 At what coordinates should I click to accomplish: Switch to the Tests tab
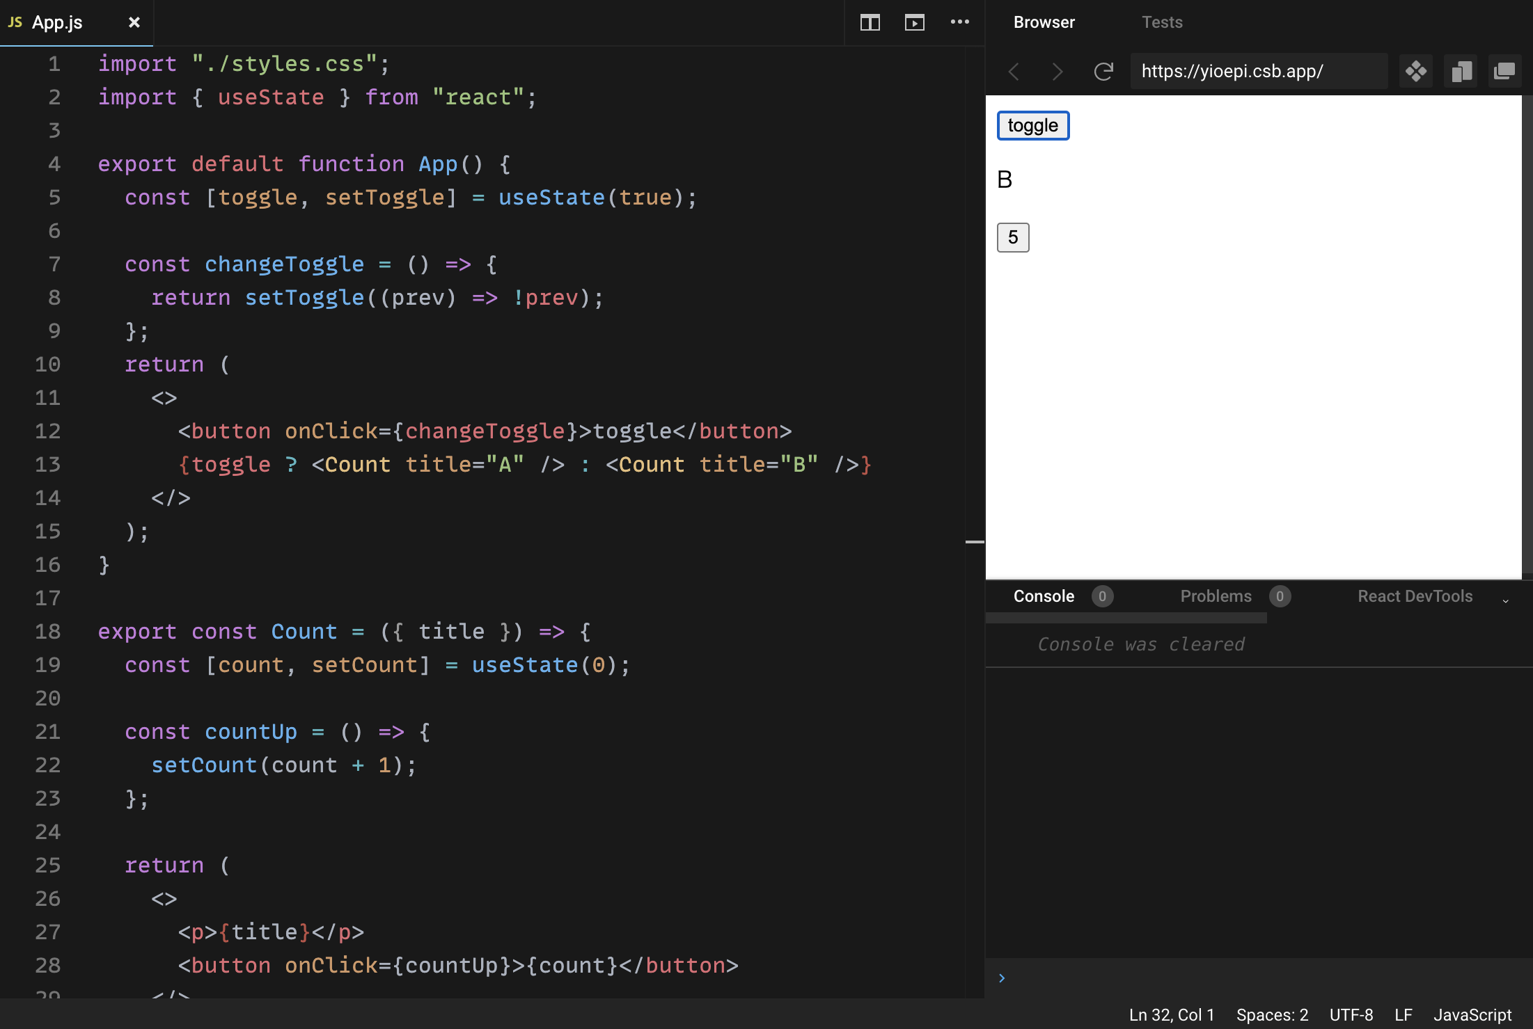pos(1161,22)
